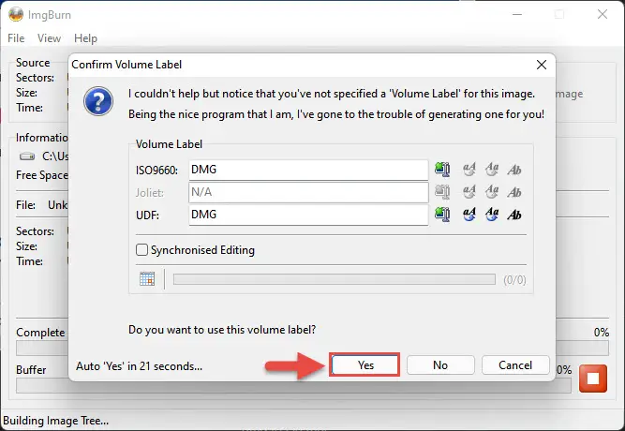The image size is (625, 431).
Task: Click the Joliet 'aA' case icon
Action: 469,192
